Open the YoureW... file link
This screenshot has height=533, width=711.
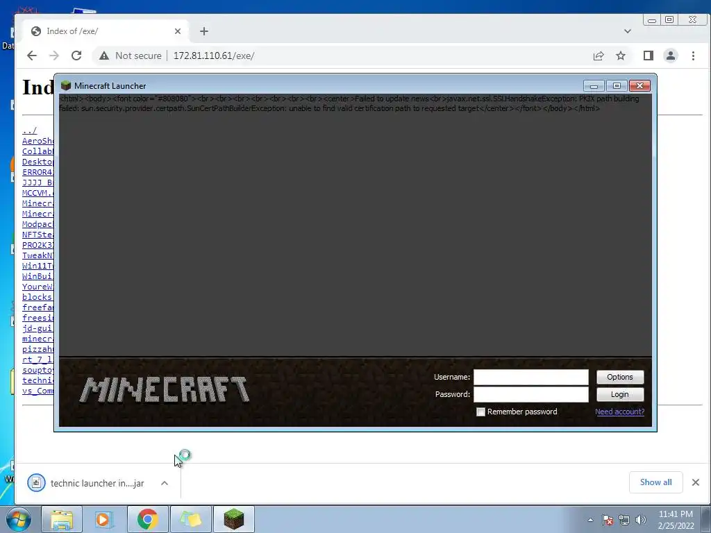[37, 287]
